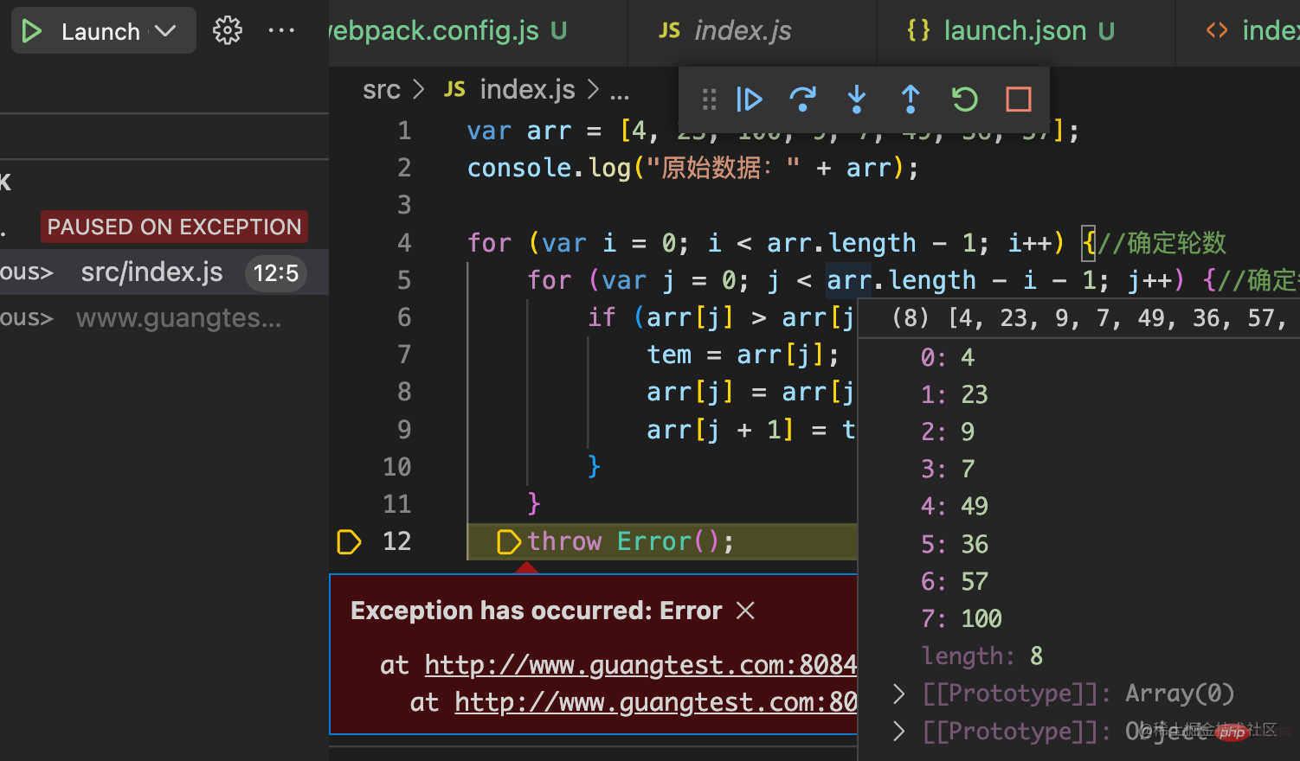This screenshot has height=761, width=1300.
Task: Select the src/index.js call stack frame
Action: pos(164,272)
